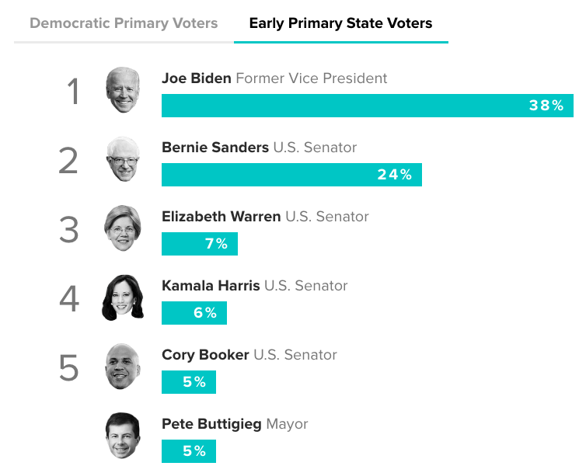This screenshot has height=473, width=586.
Task: Select Pete Buttigieg's 5% bar
Action: coord(189,451)
